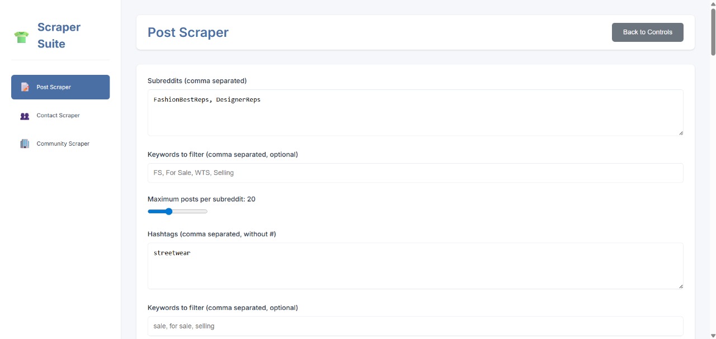
Task: Switch to Contact Scraper in sidebar
Action: (x=60, y=116)
